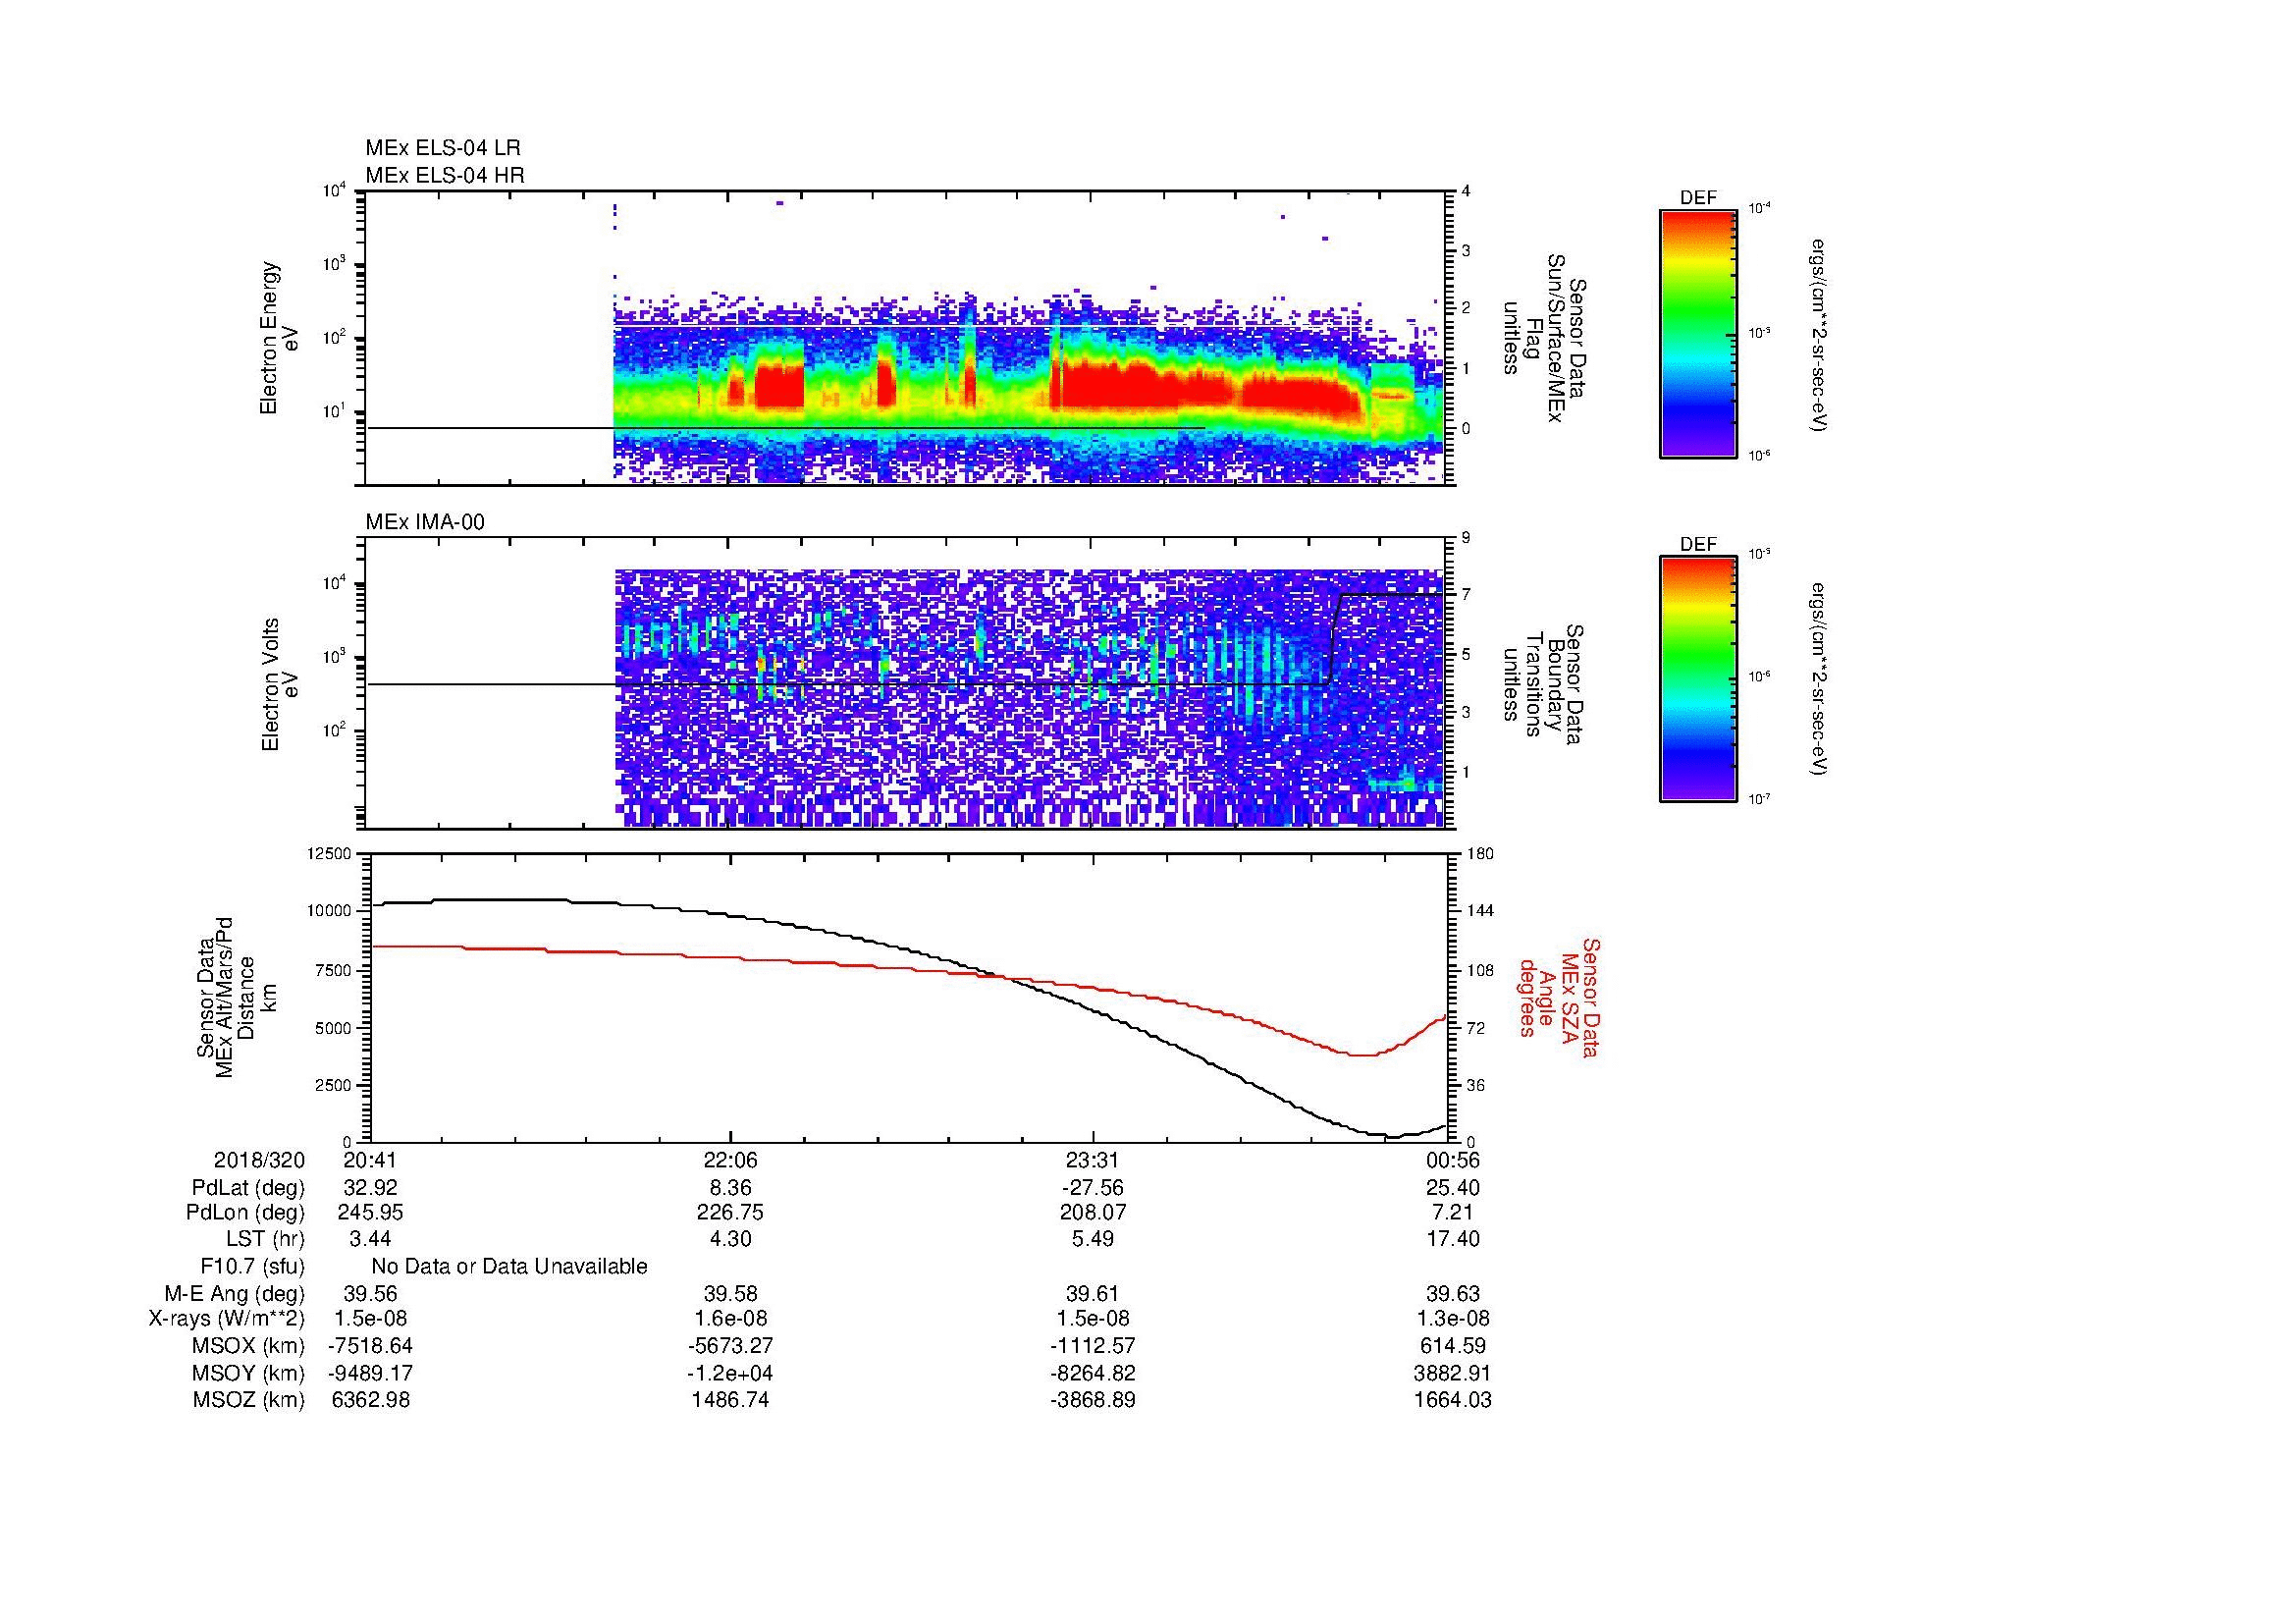Click the '144' SZA axis tick

(1482, 912)
